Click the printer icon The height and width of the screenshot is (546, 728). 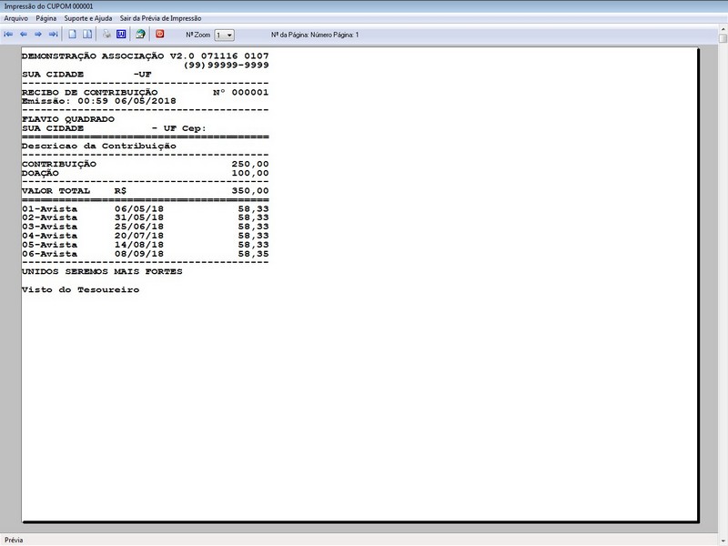tap(106, 35)
